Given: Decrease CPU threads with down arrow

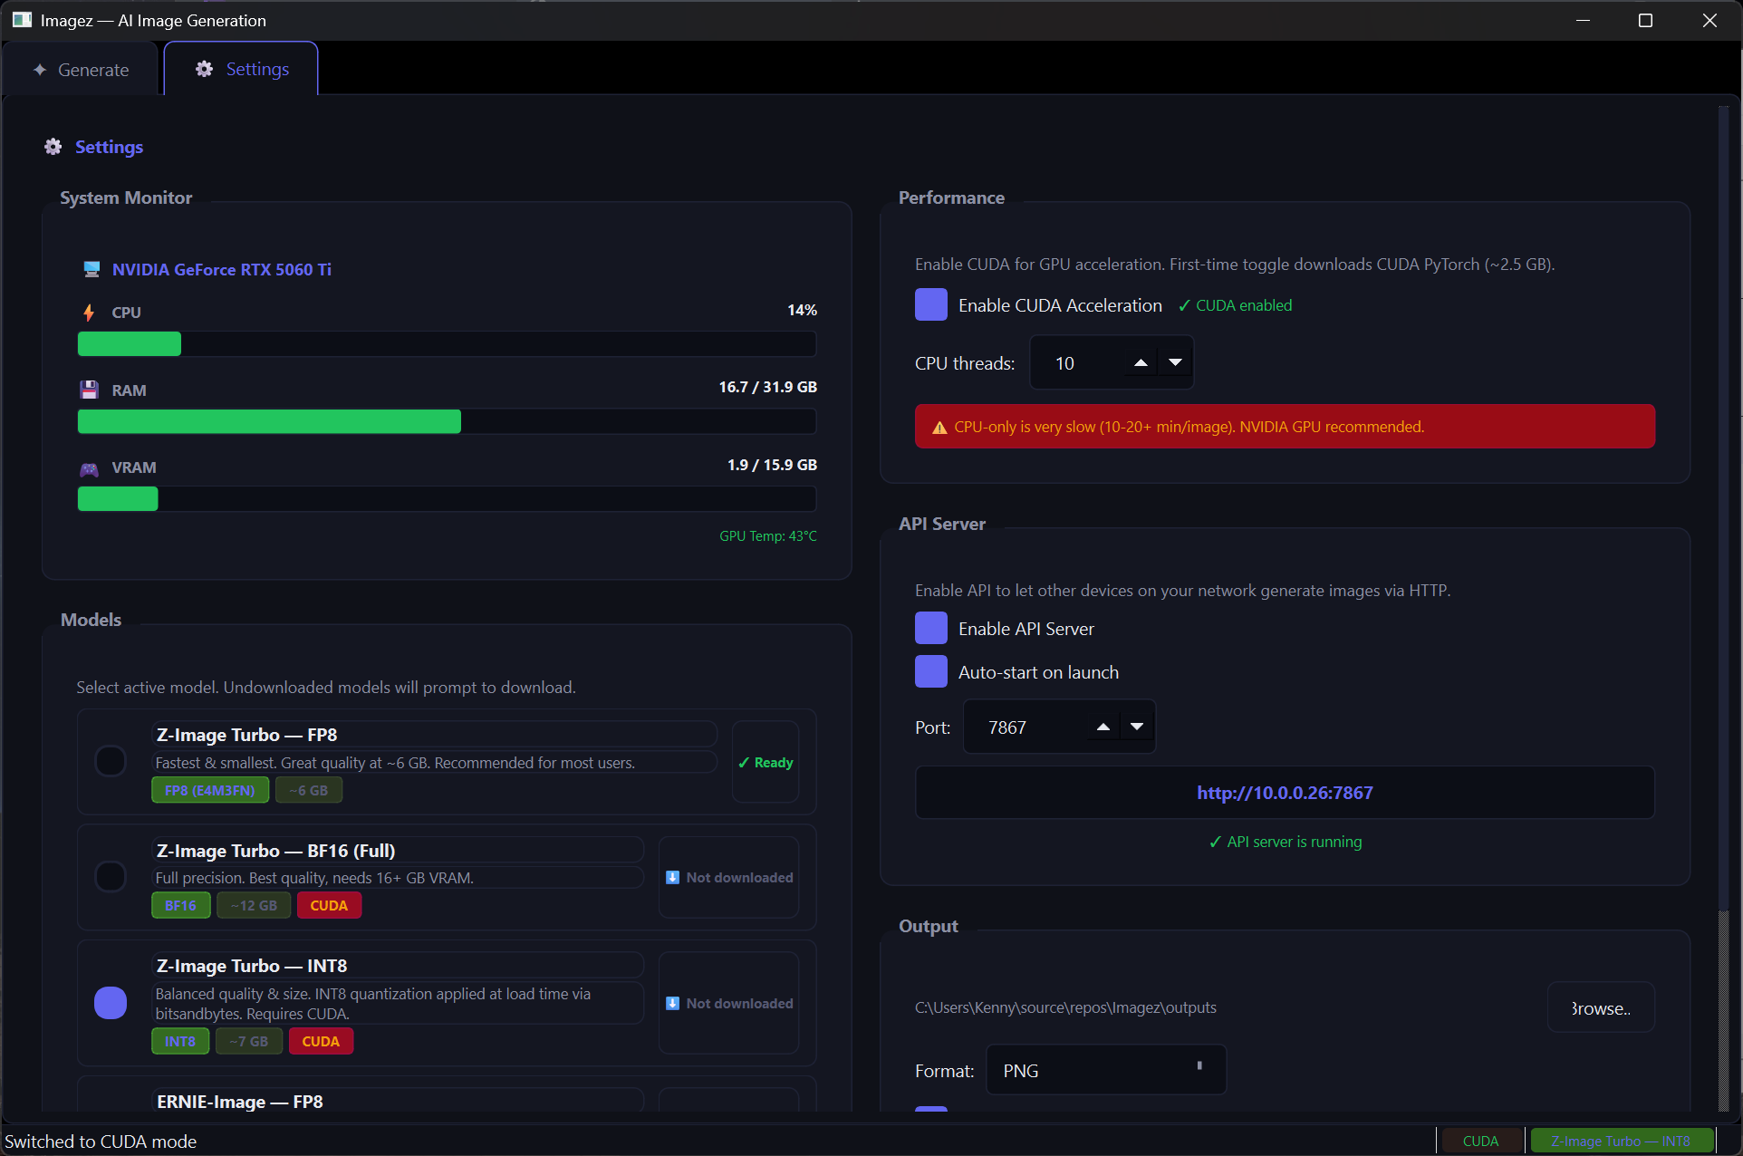Looking at the screenshot, I should click(x=1176, y=363).
